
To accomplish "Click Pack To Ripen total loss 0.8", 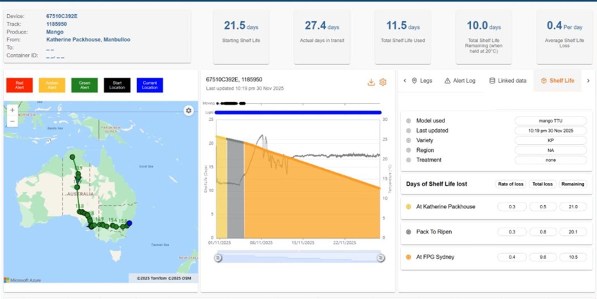I will (543, 232).
